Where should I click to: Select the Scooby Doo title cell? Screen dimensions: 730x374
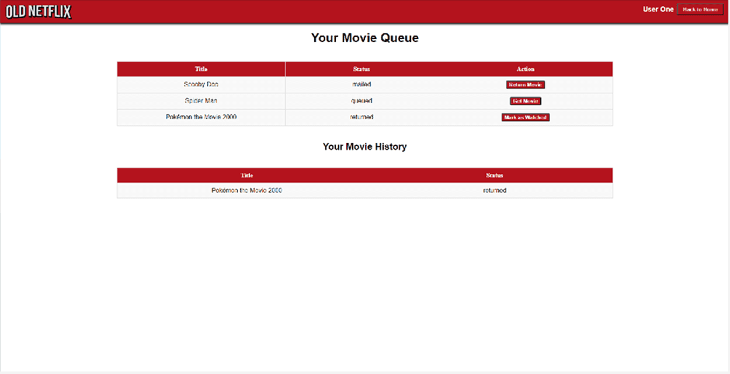pos(201,85)
